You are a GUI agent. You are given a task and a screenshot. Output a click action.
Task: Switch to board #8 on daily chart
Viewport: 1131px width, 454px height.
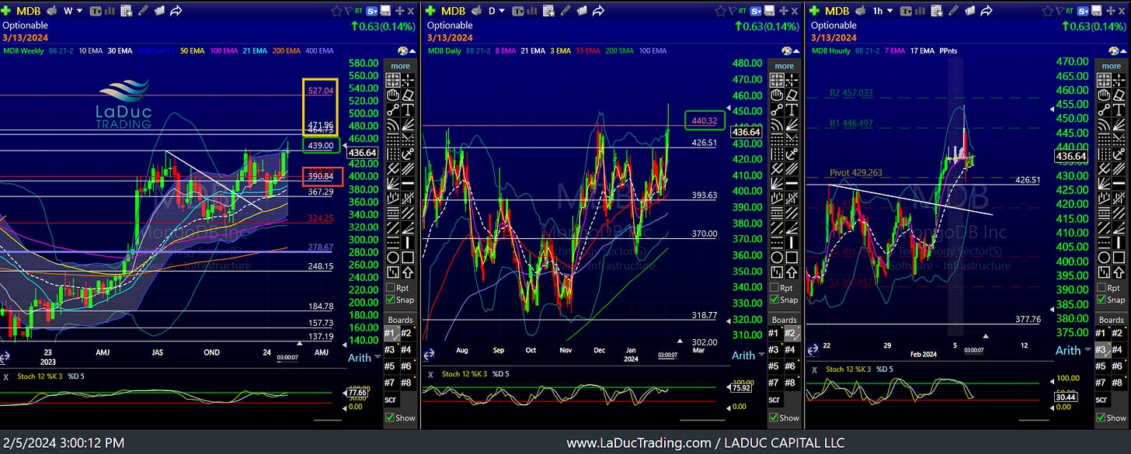tap(792, 382)
